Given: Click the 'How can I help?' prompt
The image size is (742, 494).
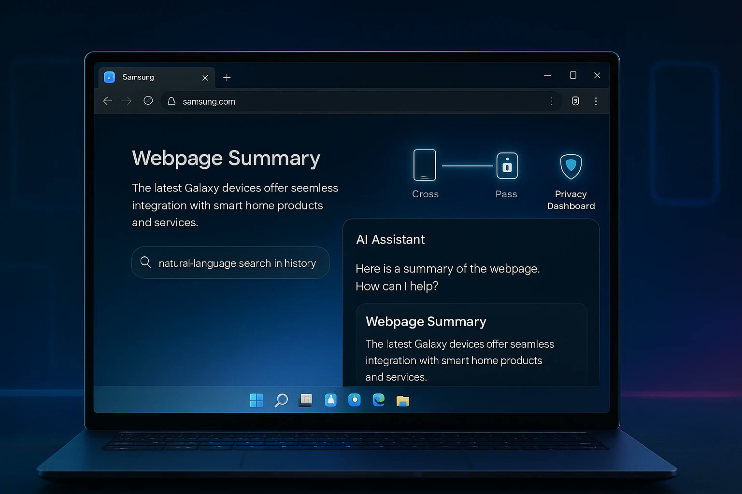Looking at the screenshot, I should coord(397,286).
